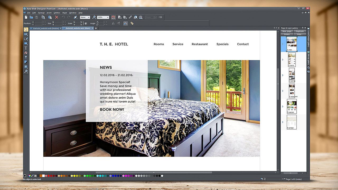The image size is (338, 190).
Task: Click the red X Delete icon
Action: point(57,17)
